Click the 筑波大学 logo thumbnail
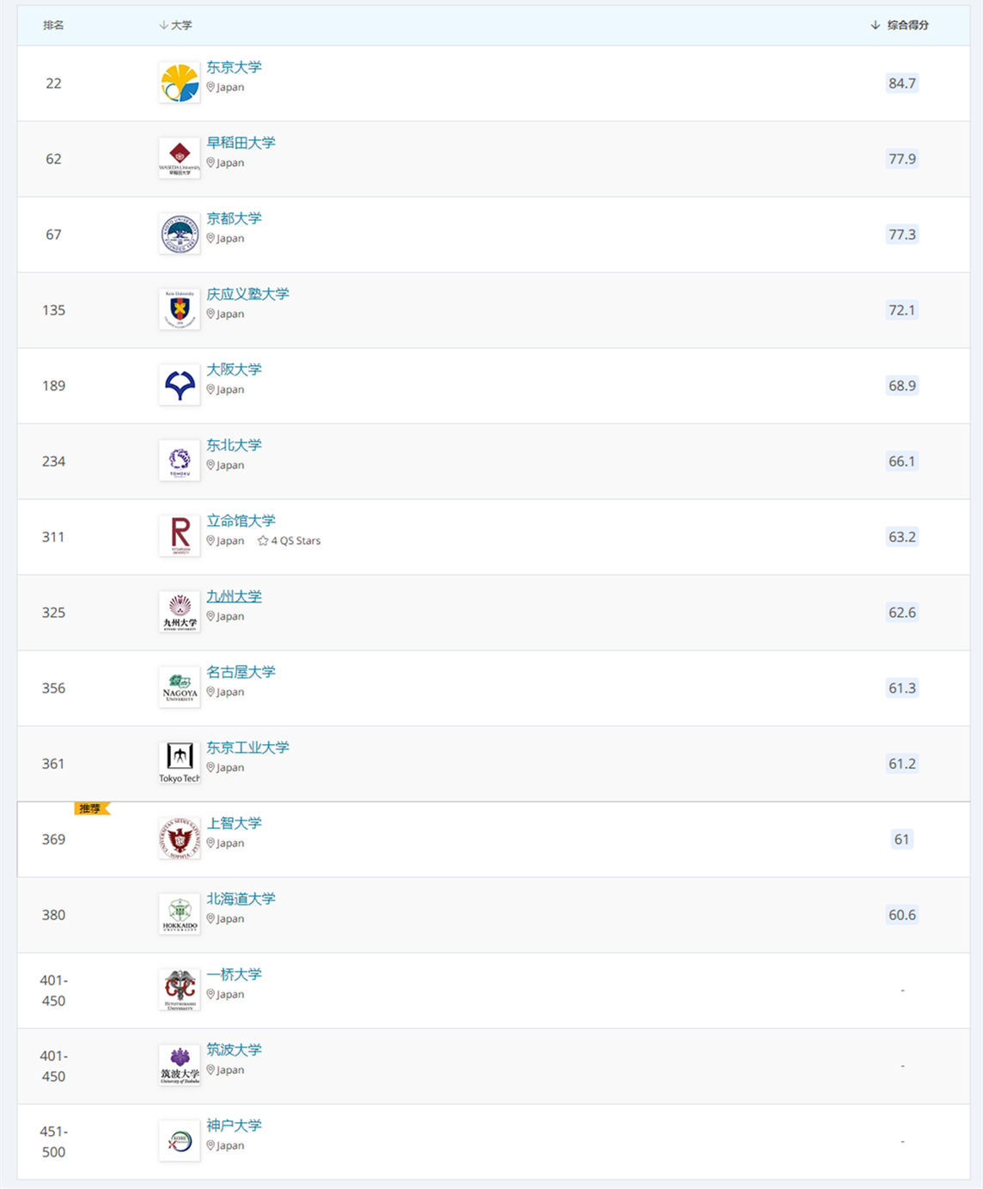Image resolution: width=983 pixels, height=1189 pixels. click(180, 1066)
